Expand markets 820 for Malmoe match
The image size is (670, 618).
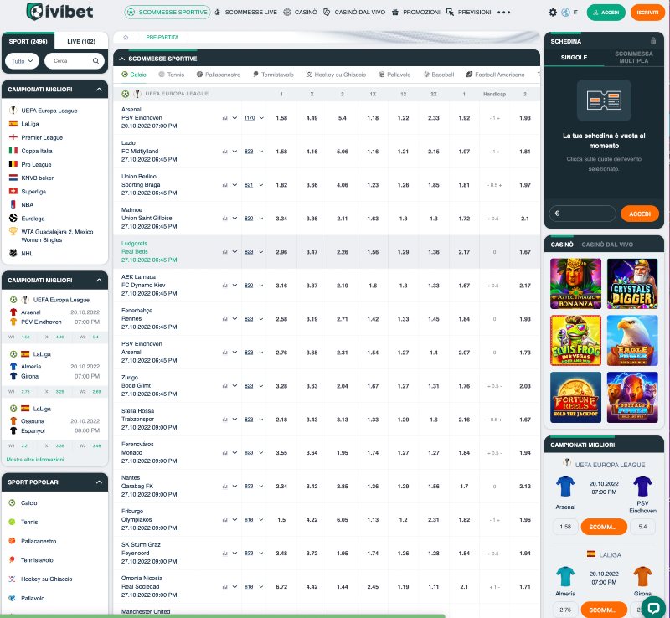tap(254, 219)
